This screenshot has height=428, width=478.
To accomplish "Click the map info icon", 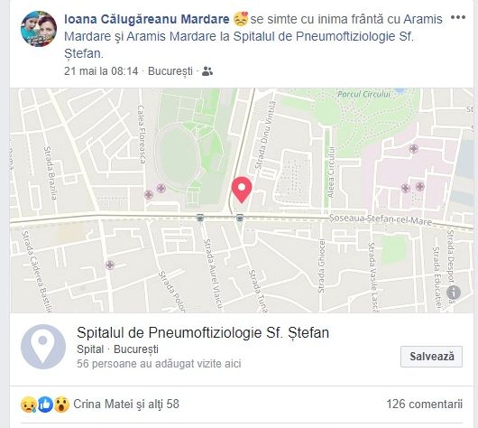I will (454, 293).
